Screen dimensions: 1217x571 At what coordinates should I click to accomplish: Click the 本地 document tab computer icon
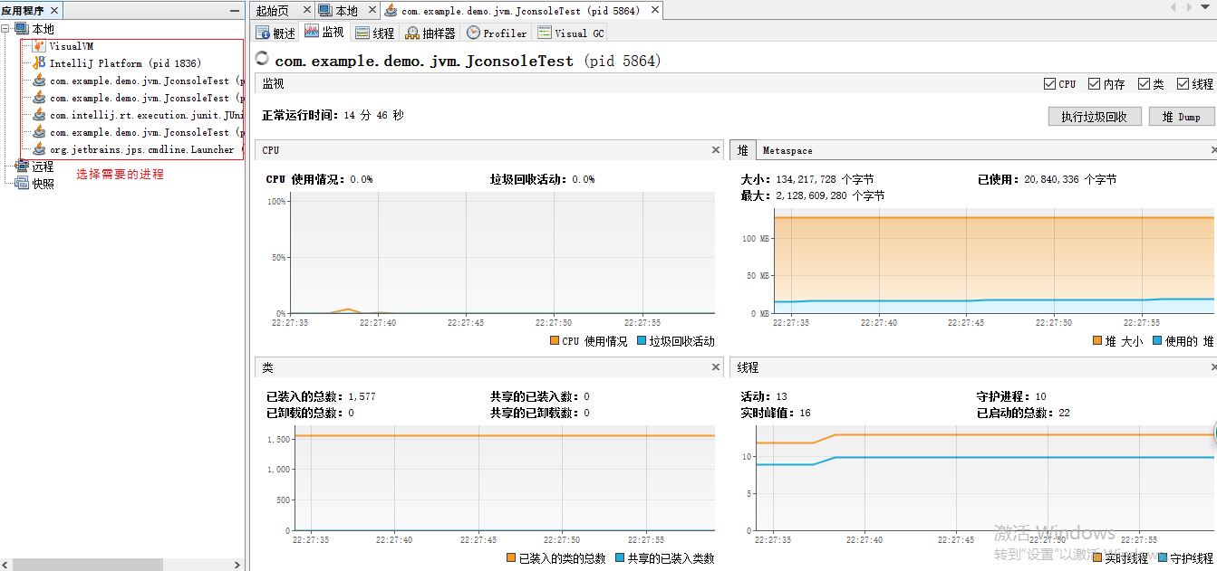[325, 11]
